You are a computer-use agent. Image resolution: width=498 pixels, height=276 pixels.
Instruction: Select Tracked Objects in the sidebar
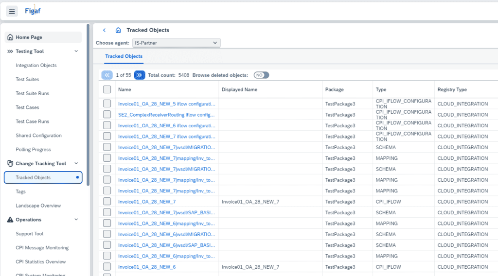pyautogui.click(x=43, y=178)
